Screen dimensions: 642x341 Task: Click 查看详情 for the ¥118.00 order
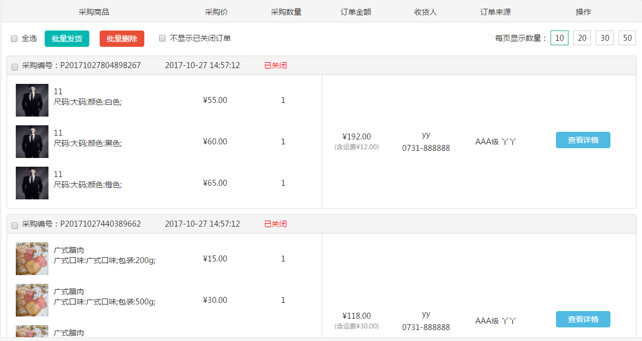point(583,319)
